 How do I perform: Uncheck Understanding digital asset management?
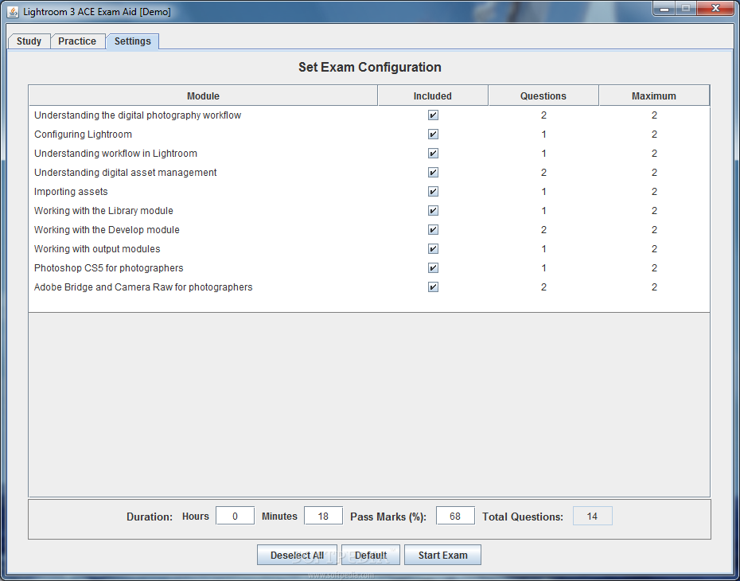[433, 172]
